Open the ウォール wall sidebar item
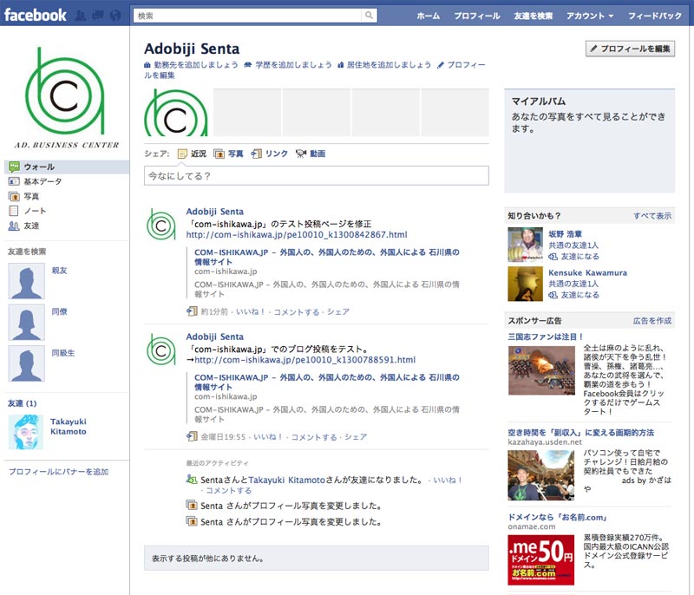Viewport: 694px width, 595px height. (x=67, y=167)
